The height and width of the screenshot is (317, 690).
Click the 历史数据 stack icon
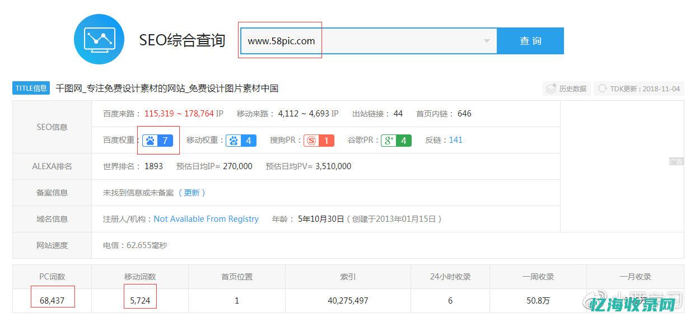(551, 88)
